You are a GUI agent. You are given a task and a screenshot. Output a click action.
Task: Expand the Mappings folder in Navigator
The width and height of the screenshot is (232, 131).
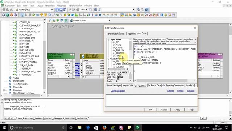point(4,90)
